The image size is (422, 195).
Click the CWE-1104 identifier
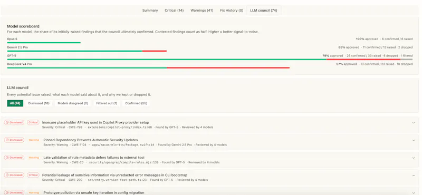tap(79, 145)
